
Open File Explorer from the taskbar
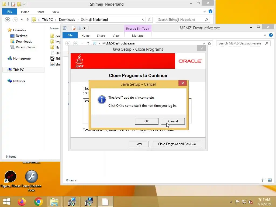[54, 202]
